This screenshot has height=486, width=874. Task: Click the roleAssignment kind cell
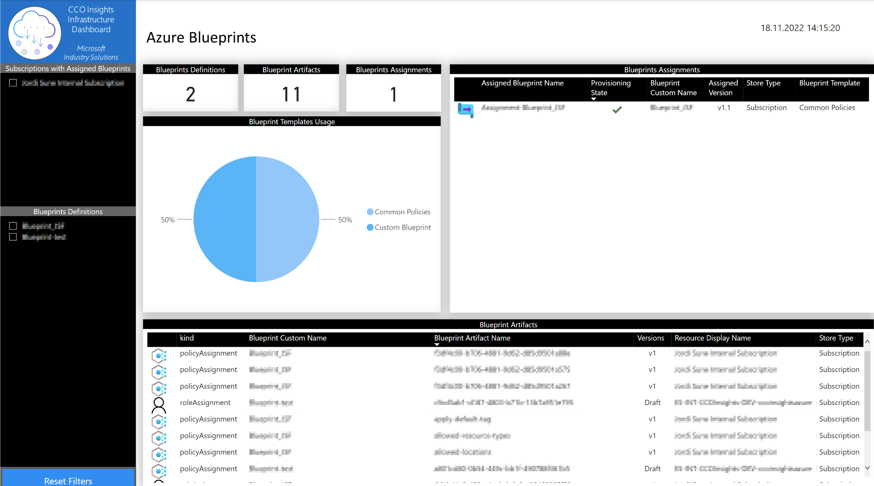coord(205,402)
